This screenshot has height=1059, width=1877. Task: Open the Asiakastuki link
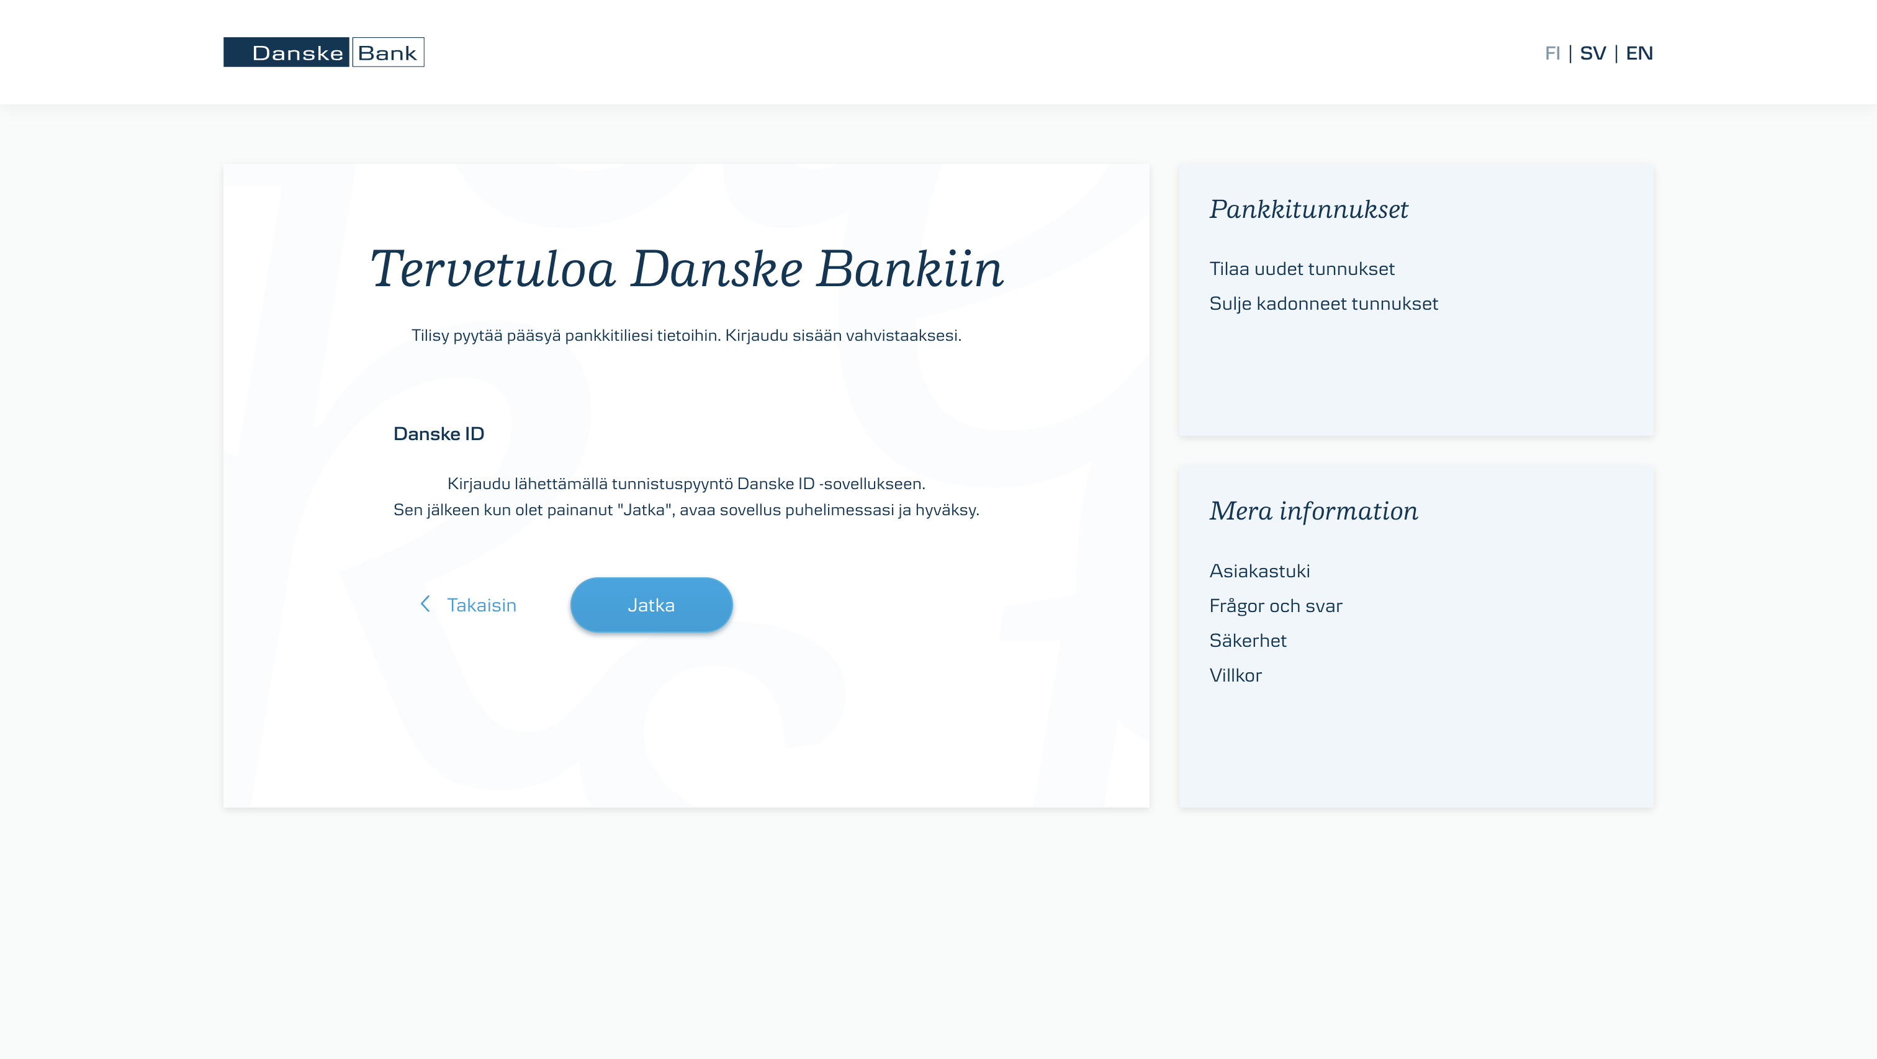coord(1259,572)
